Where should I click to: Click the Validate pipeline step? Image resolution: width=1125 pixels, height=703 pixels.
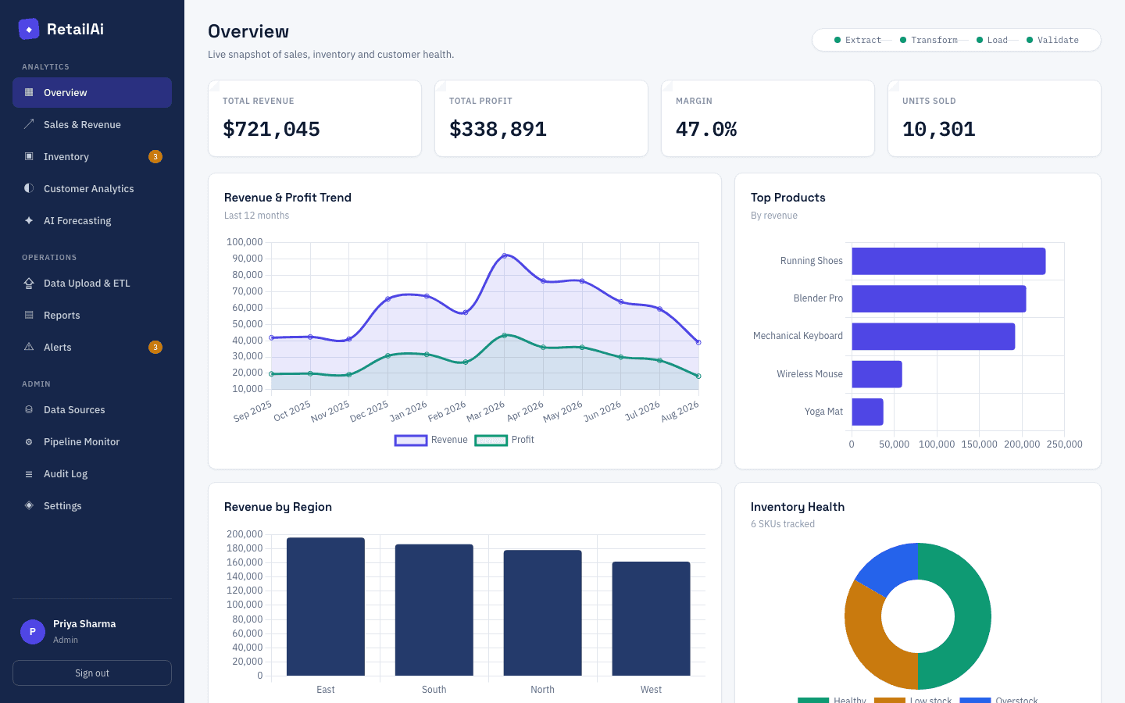tap(1052, 40)
